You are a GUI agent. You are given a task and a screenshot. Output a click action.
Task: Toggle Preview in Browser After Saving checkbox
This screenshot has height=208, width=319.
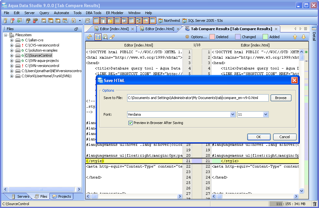130,123
